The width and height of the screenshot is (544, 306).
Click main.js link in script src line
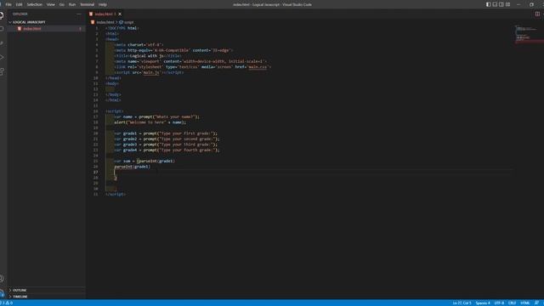coord(151,72)
